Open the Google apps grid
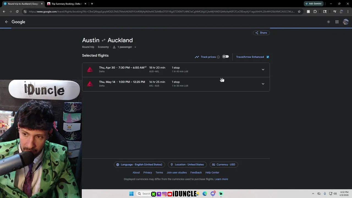 pyautogui.click(x=337, y=22)
